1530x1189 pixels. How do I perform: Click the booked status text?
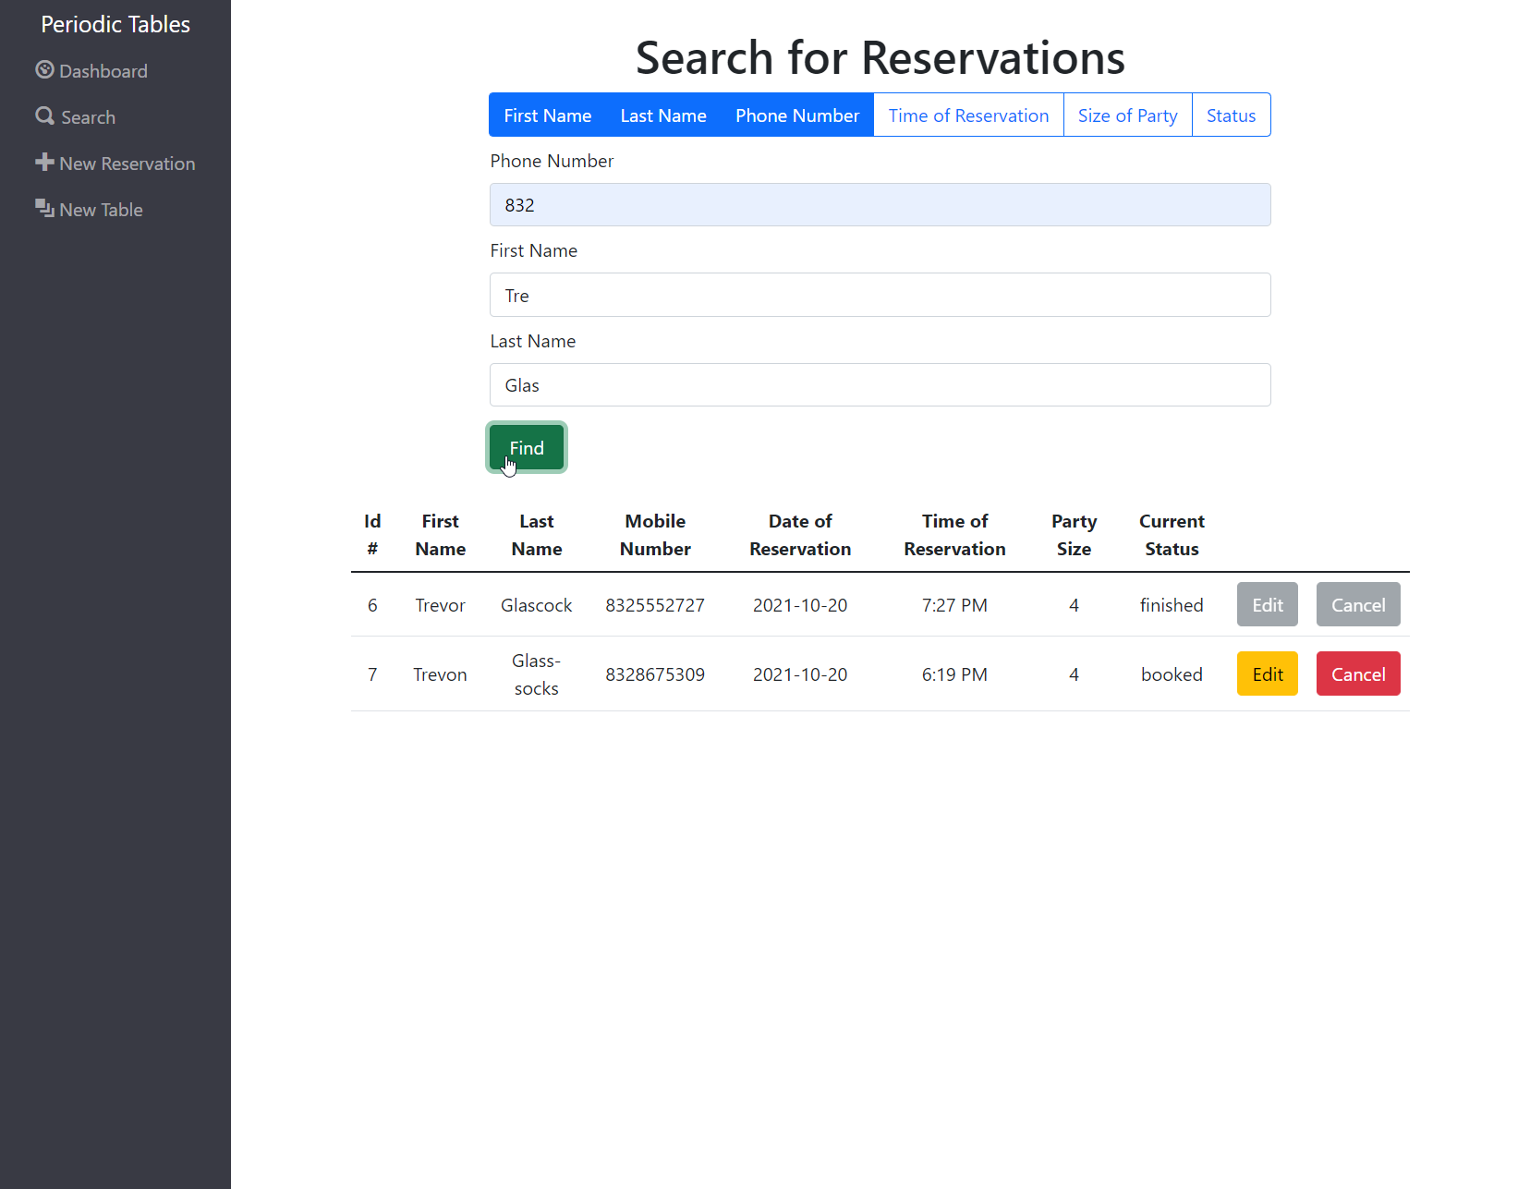pyautogui.click(x=1172, y=674)
